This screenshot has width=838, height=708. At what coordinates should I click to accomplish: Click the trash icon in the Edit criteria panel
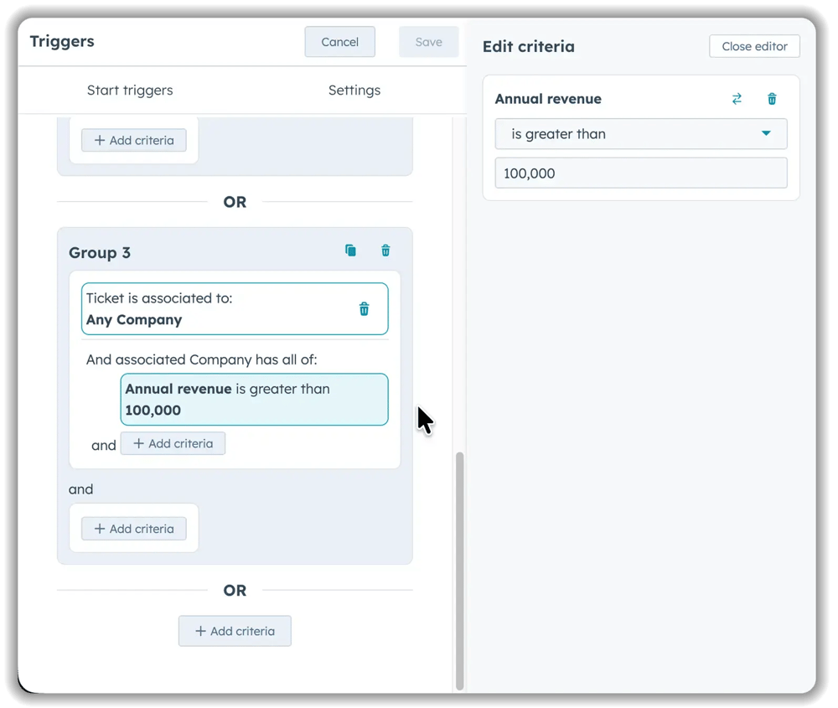pyautogui.click(x=772, y=98)
